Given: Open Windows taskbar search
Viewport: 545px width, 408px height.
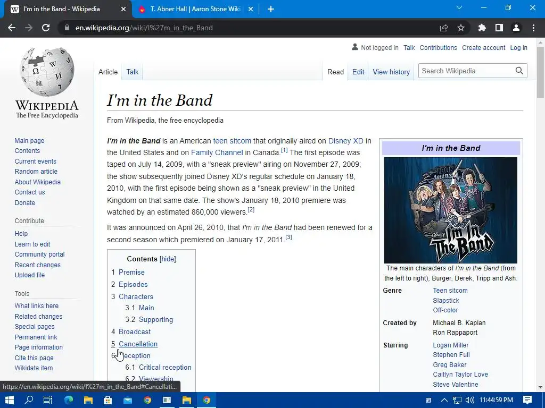Looking at the screenshot, I should click(x=29, y=400).
